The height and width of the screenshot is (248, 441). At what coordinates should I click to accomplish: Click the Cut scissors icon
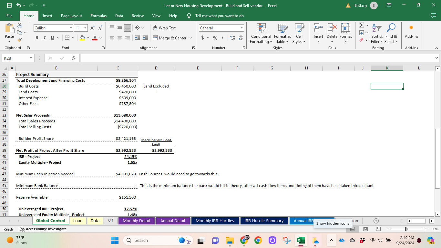[x=20, y=25]
